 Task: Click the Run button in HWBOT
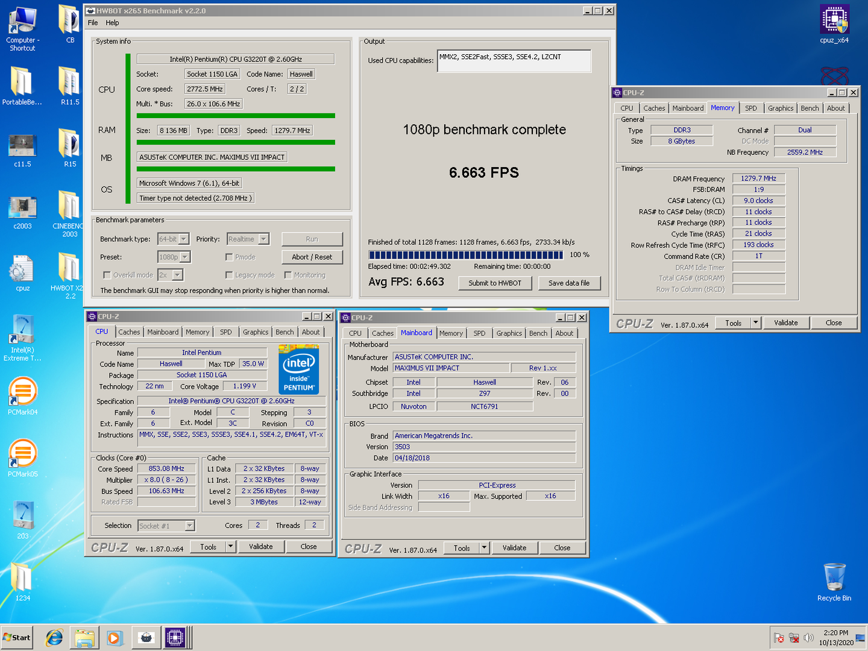click(x=312, y=239)
